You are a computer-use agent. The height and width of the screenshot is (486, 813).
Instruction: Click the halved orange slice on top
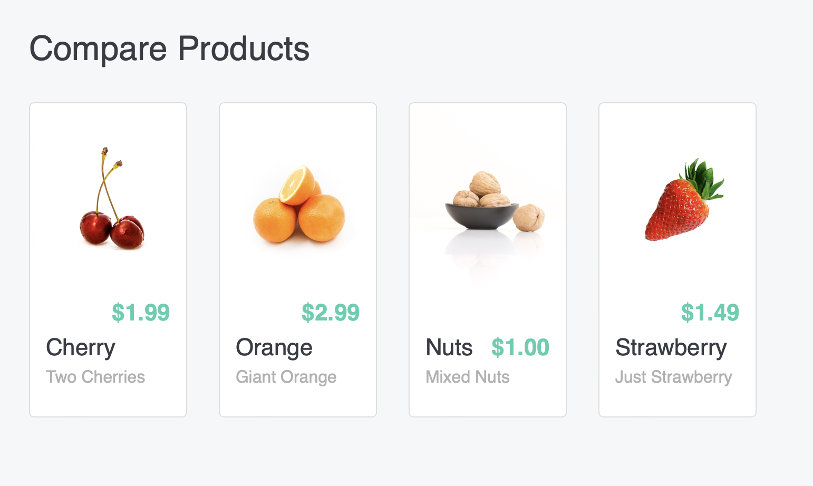click(297, 185)
